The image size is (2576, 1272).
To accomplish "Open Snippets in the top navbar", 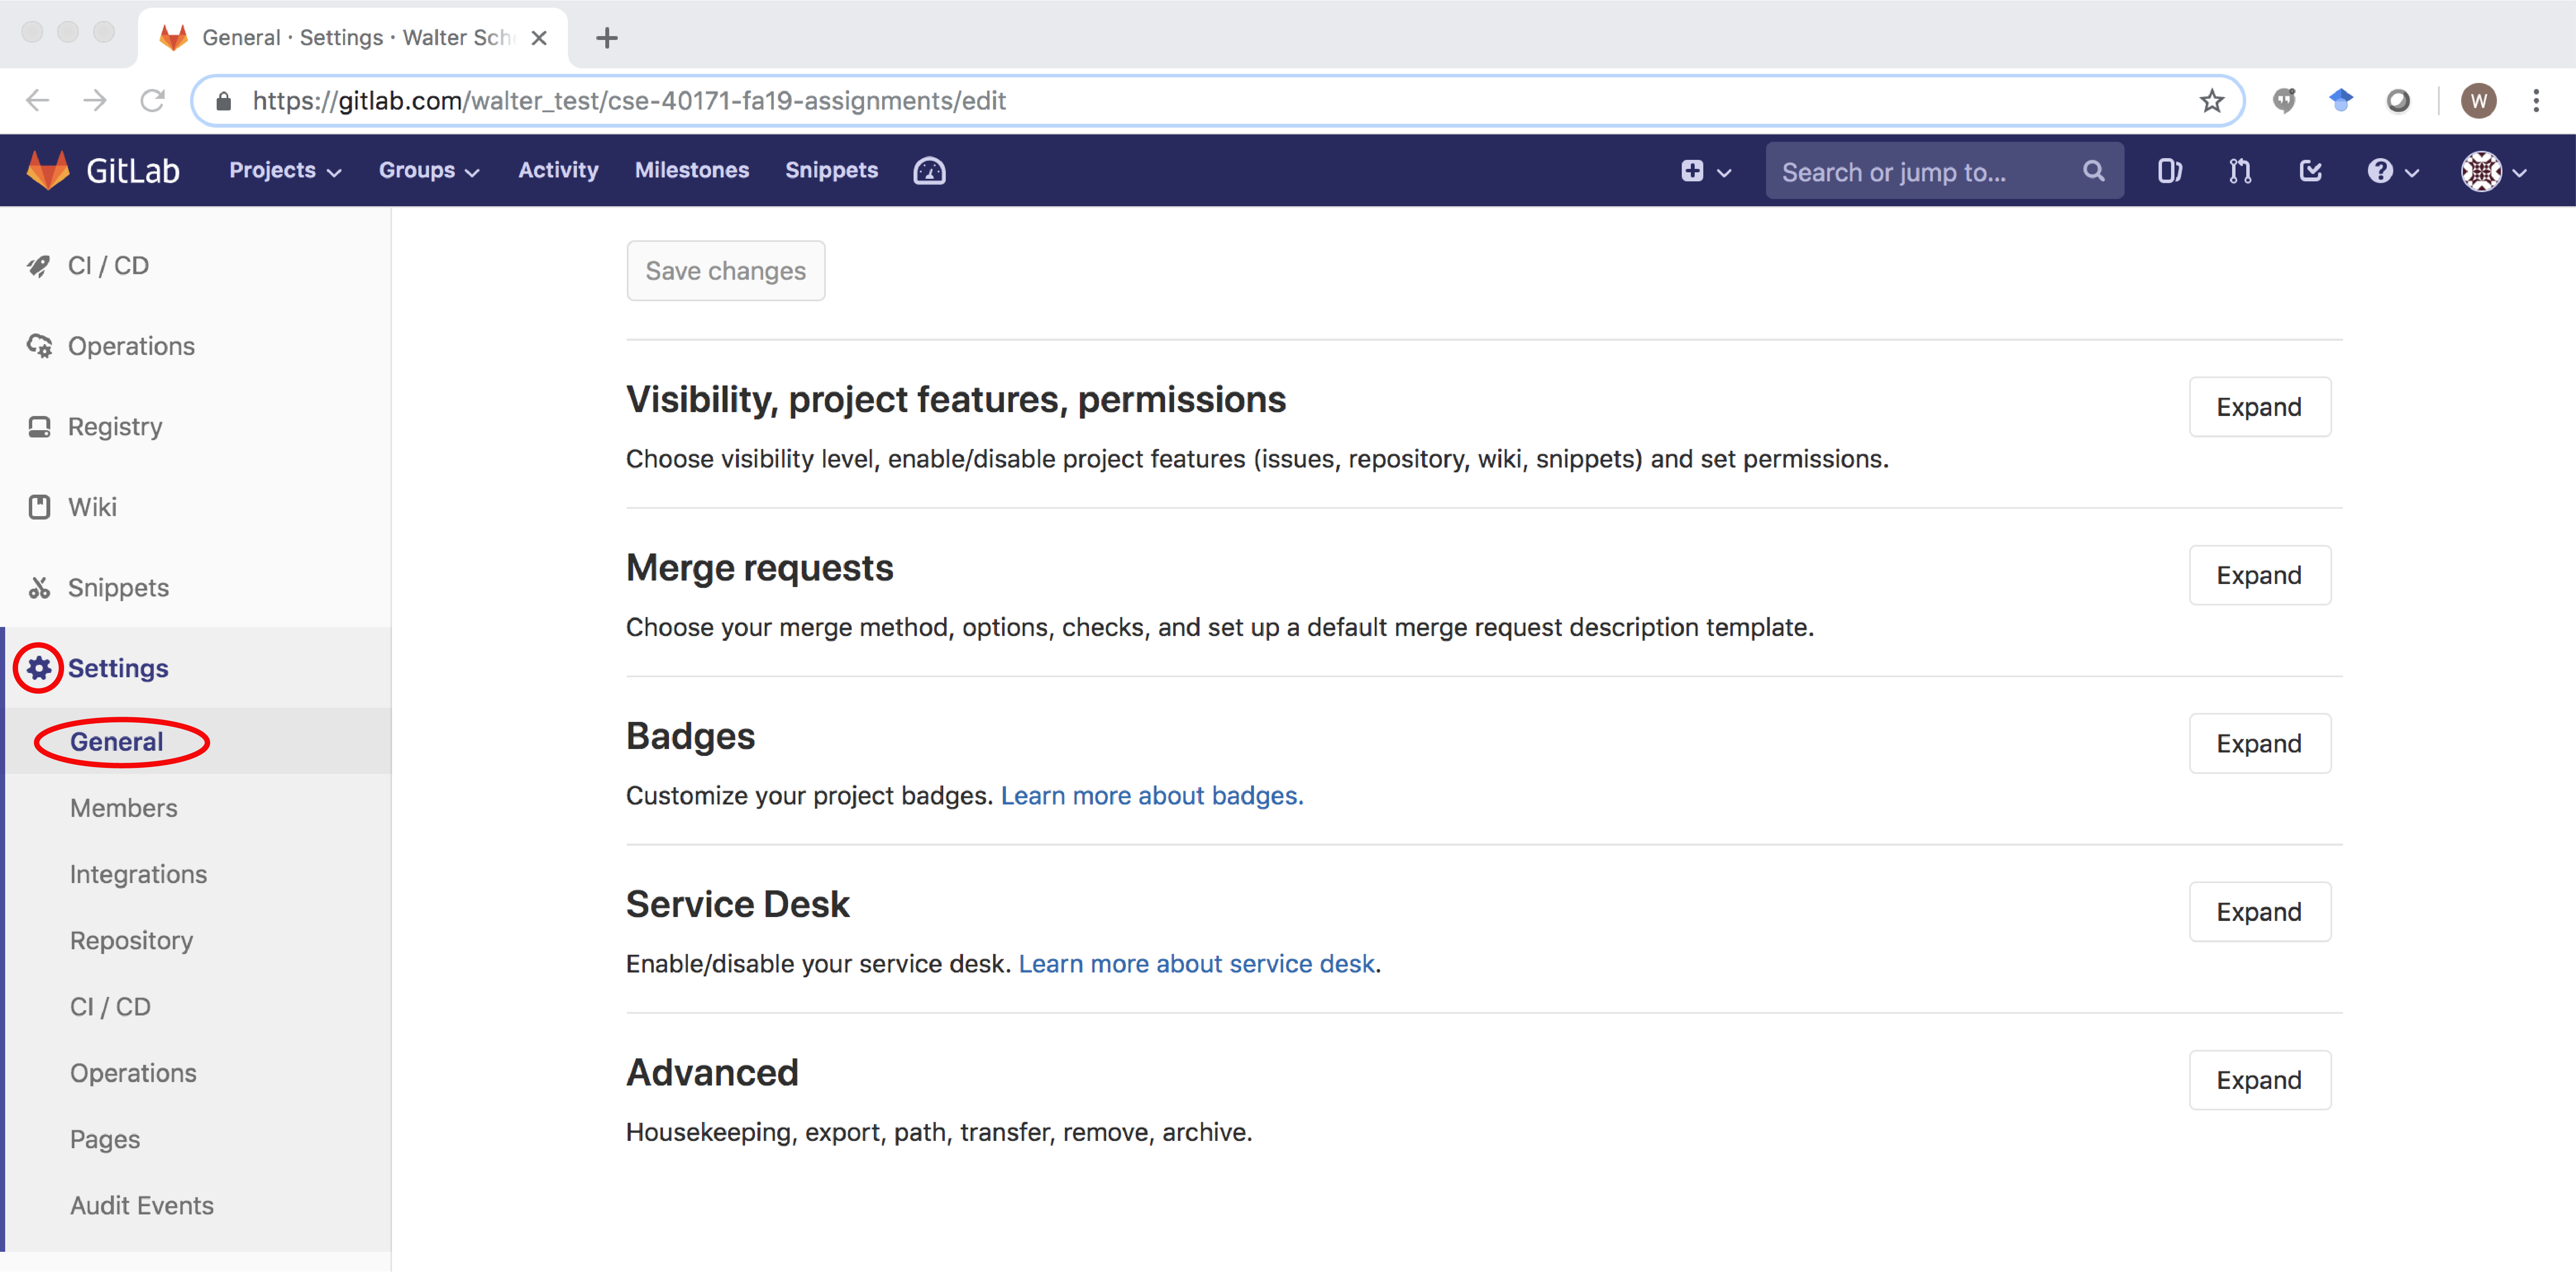I will pyautogui.click(x=831, y=171).
